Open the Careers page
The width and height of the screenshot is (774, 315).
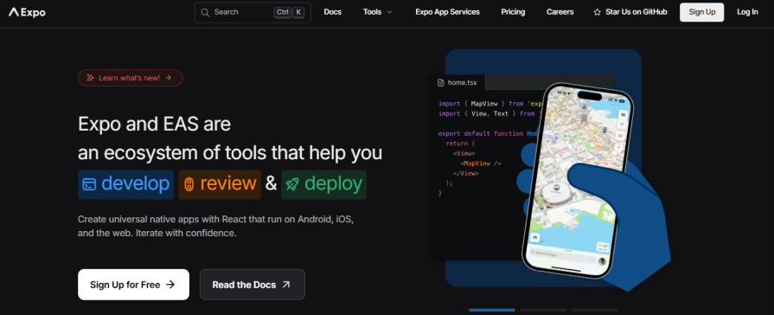pyautogui.click(x=560, y=12)
